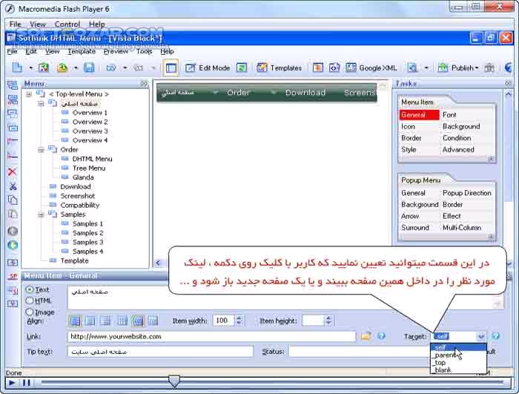Select Glanda in menu tree
Image resolution: width=519 pixels, height=394 pixels.
pos(83,177)
